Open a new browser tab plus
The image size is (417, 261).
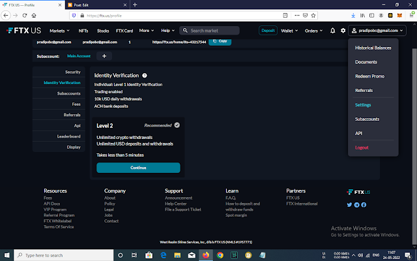[135, 5]
